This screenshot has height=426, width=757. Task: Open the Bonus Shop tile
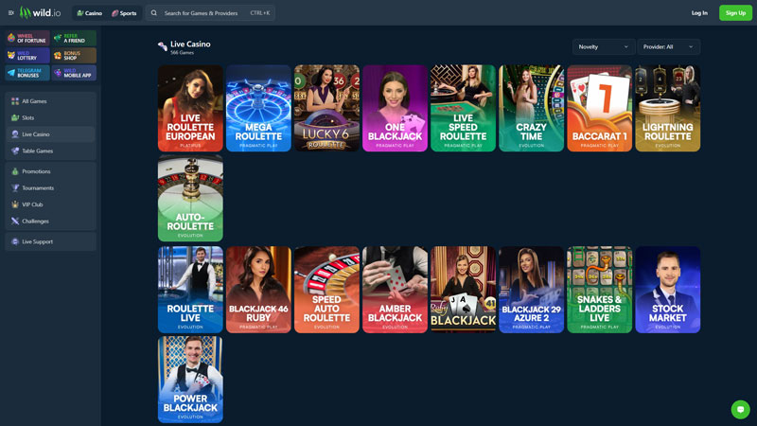(x=74, y=56)
